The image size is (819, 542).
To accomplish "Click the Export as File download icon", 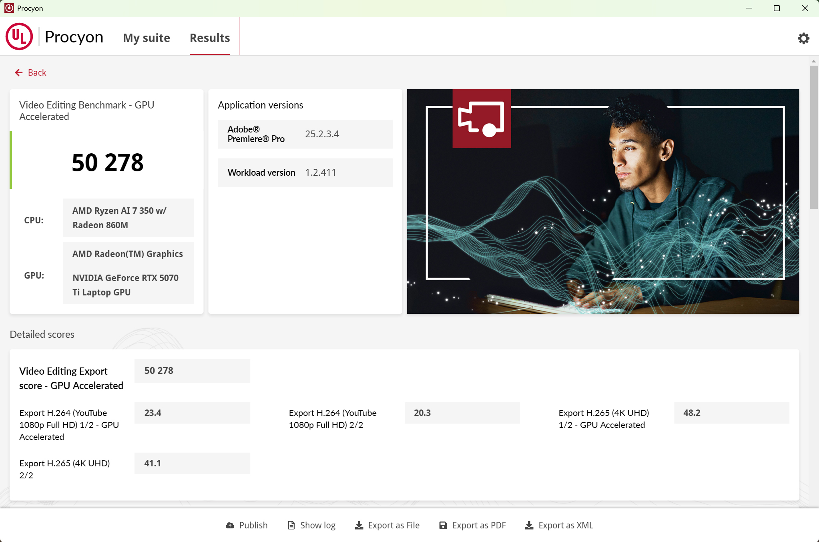I will tap(359, 525).
